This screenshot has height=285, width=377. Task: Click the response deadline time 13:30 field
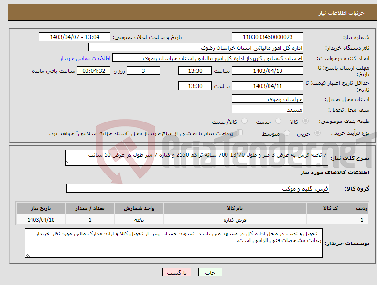click(195, 71)
